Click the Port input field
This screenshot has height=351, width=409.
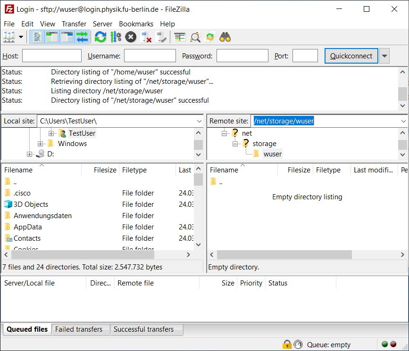pyautogui.click(x=305, y=56)
